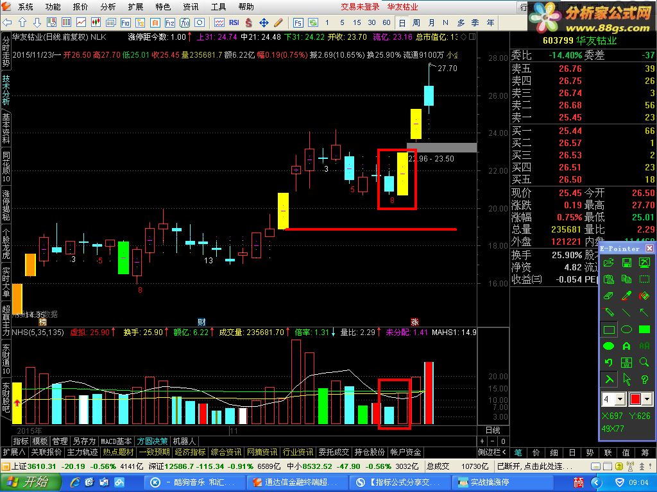Click the F12 toolbar icon
The image size is (657, 492).
pos(169,22)
